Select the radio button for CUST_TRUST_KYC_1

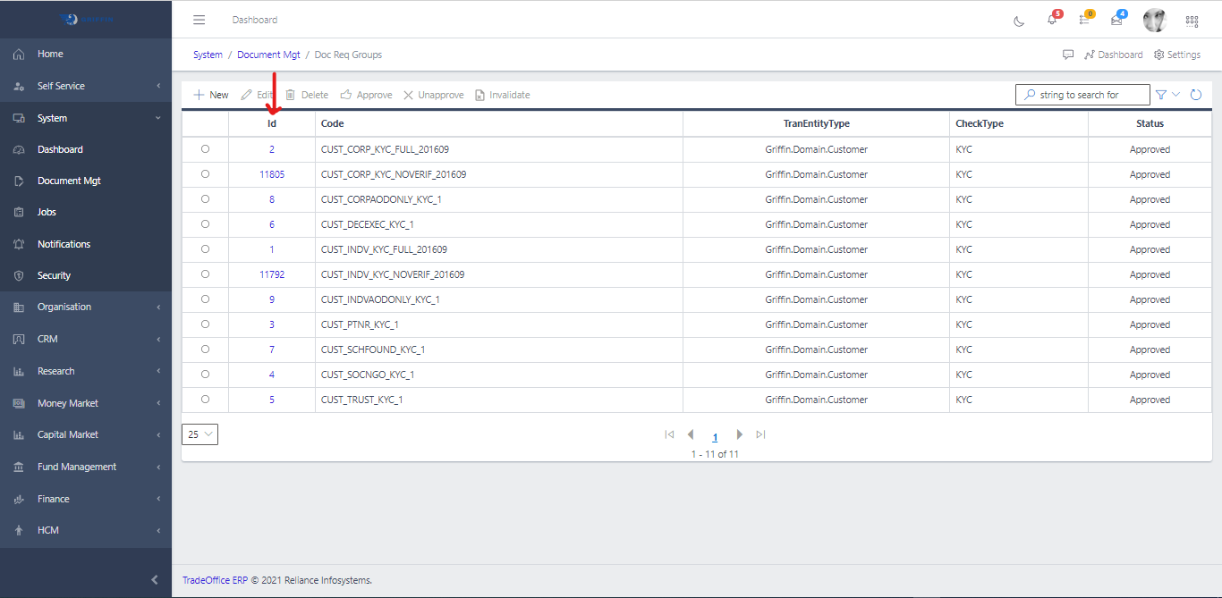pos(205,400)
